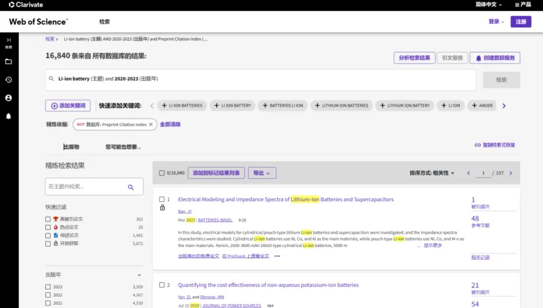Image resolution: width=543 pixels, height=308 pixels.
Task: Click 创建跟踪服务 alert button
Action: click(495, 58)
